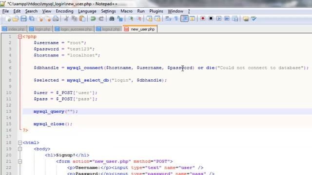Viewport: 312px width, 175px height.
Task: Open user defined language dialog icon
Action: pos(192,18)
